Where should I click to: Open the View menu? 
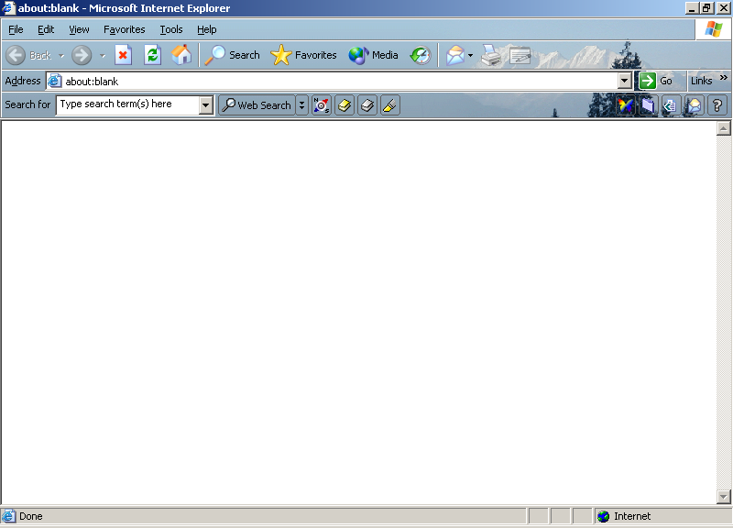click(79, 29)
